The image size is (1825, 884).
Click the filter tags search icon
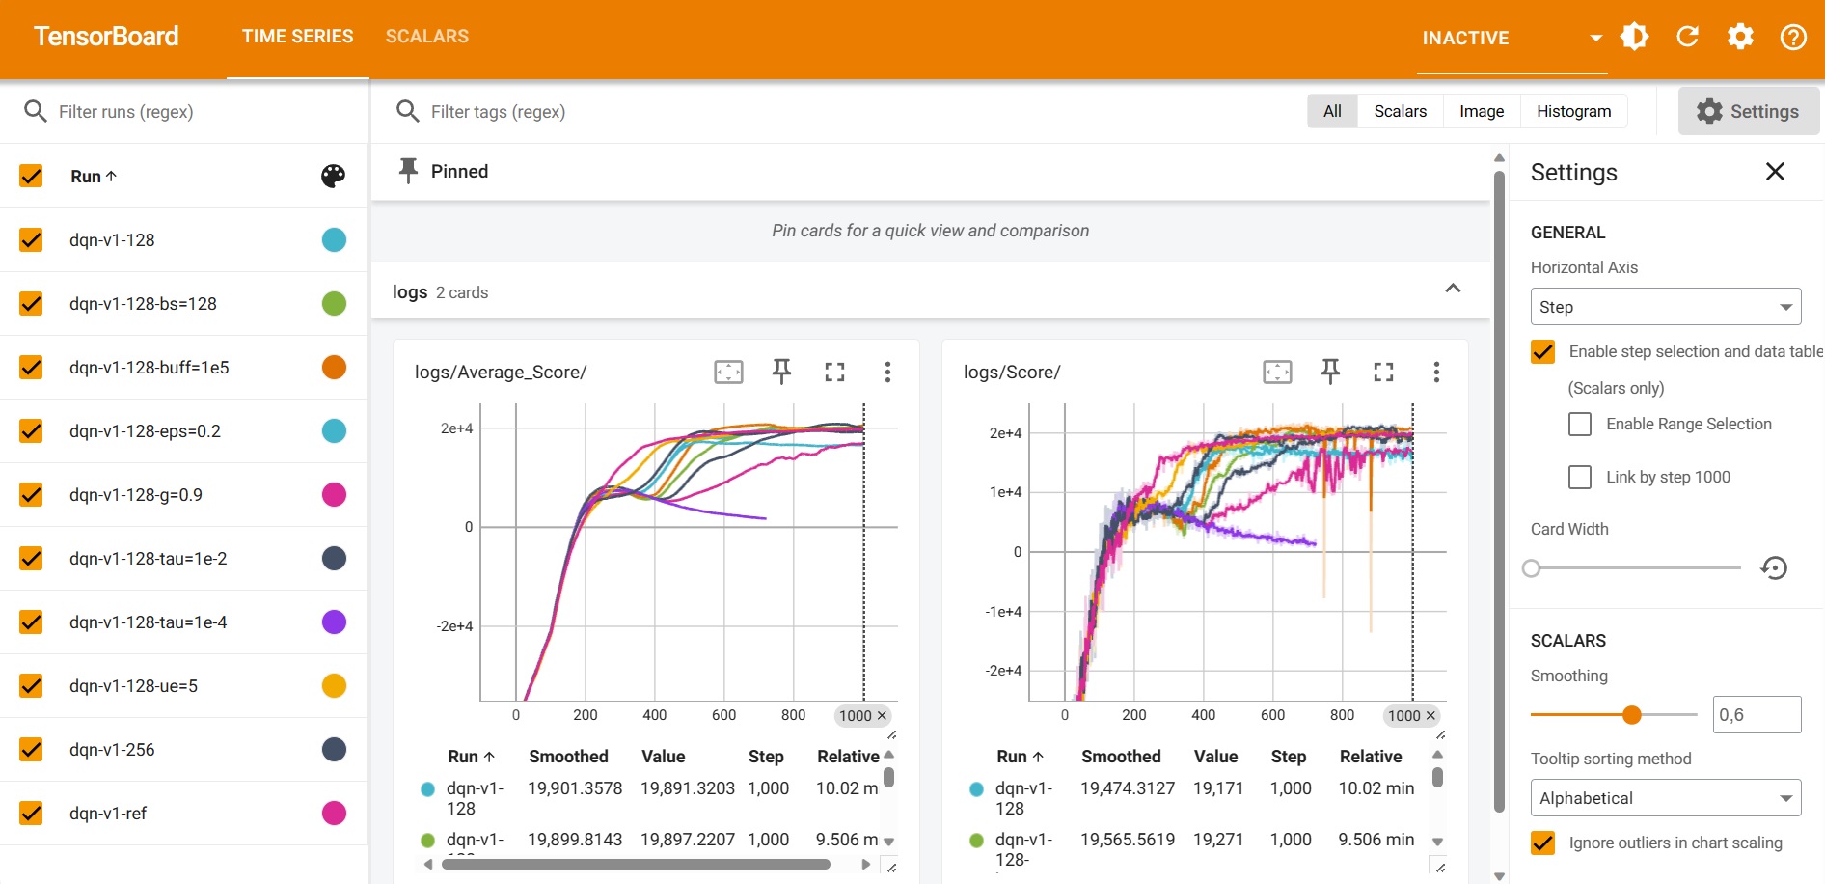point(408,111)
